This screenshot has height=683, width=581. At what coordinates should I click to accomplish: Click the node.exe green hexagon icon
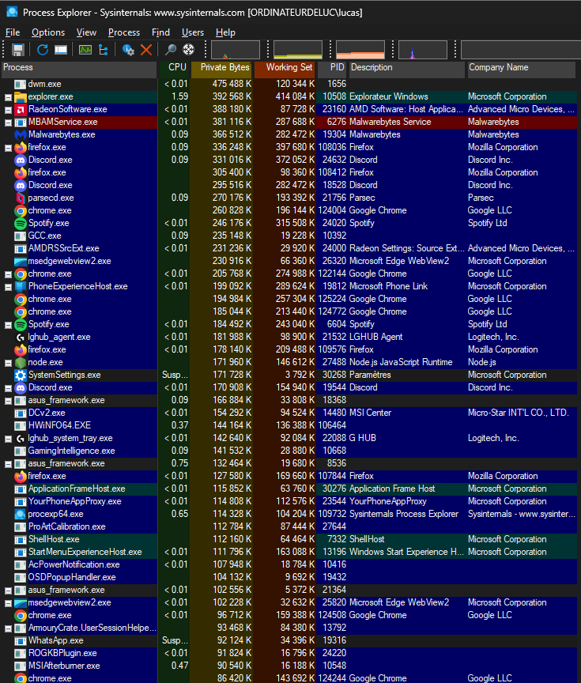pos(20,362)
